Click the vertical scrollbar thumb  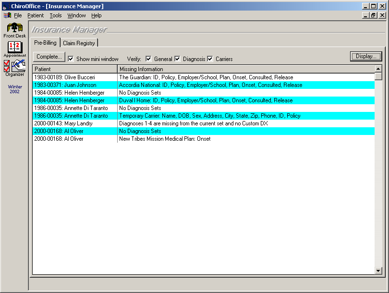coord(378,76)
